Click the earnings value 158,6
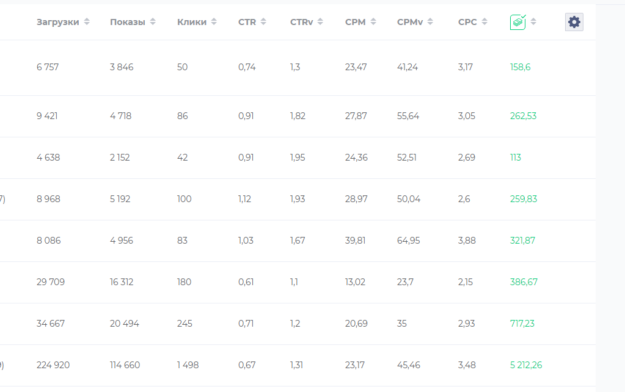625x392 pixels. [521, 67]
